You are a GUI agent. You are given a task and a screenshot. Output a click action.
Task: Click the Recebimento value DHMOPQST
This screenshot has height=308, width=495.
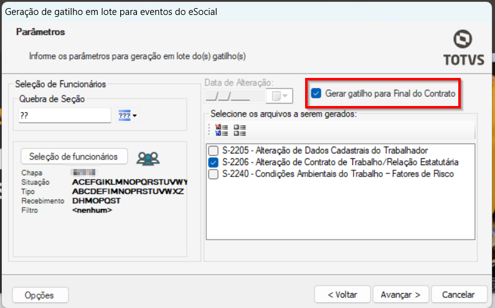pos(97,201)
